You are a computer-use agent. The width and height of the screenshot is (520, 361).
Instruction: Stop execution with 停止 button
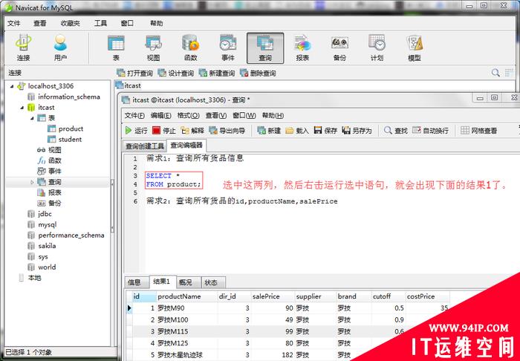[164, 131]
